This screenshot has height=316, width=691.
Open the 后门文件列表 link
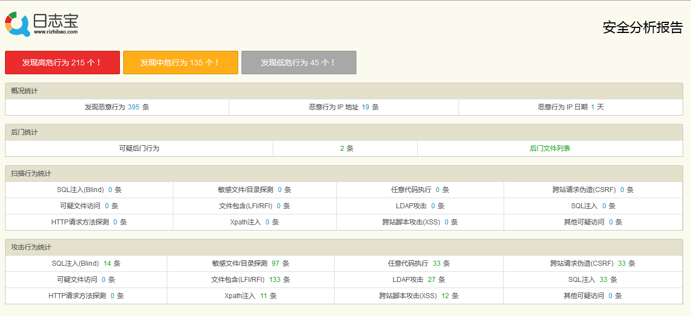click(x=550, y=149)
